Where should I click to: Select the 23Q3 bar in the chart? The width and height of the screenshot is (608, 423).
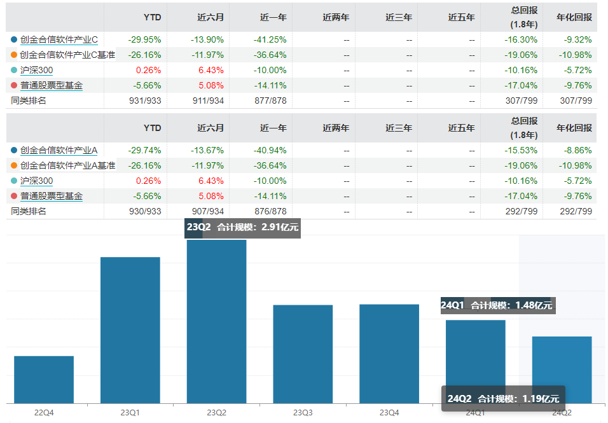tap(303, 354)
